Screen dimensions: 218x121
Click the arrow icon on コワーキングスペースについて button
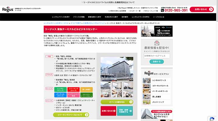click(x=87, y=115)
